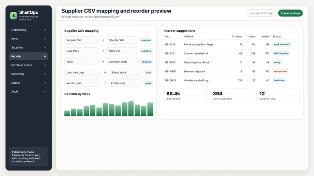Image resolution: width=314 pixels, height=176 pixels.
Task: Open the 12 supplier rules card
Action: click(x=278, y=95)
